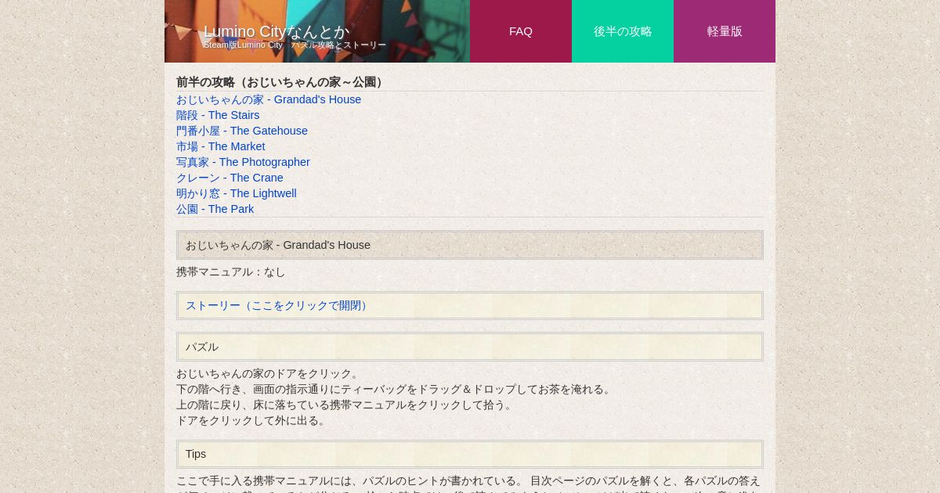Click the line about picking up 携帯マニュアル

tap(346, 405)
